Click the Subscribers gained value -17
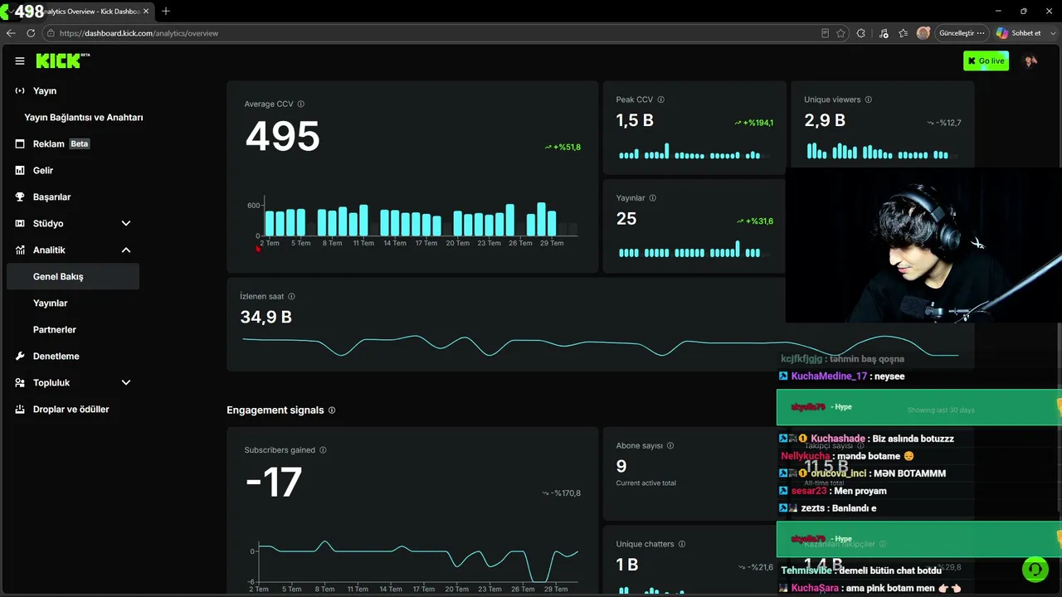Screen dimensions: 1062x597 (273, 483)
